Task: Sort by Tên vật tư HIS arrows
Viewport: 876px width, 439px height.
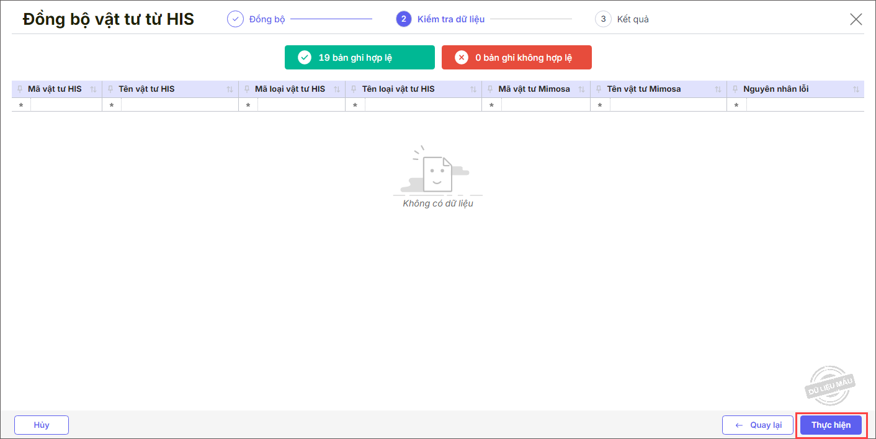Action: tap(230, 89)
